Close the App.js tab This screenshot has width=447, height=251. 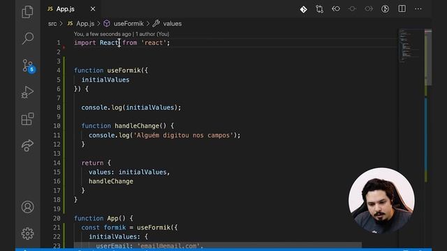tap(93, 9)
